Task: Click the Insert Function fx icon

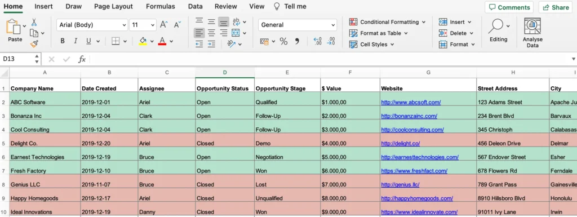Action: coord(82,59)
